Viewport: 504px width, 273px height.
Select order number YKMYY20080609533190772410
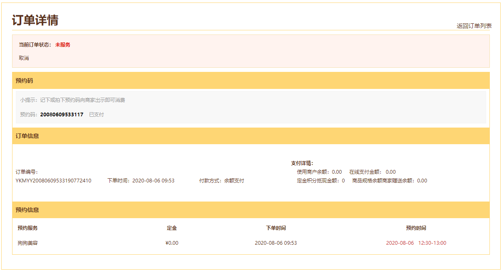[x=53, y=181]
